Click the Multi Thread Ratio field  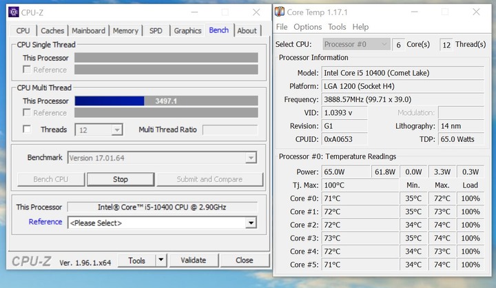(x=230, y=130)
